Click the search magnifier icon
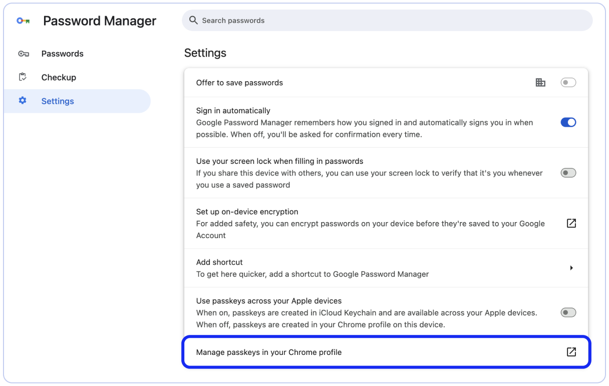Image resolution: width=609 pixels, height=386 pixels. (x=193, y=21)
